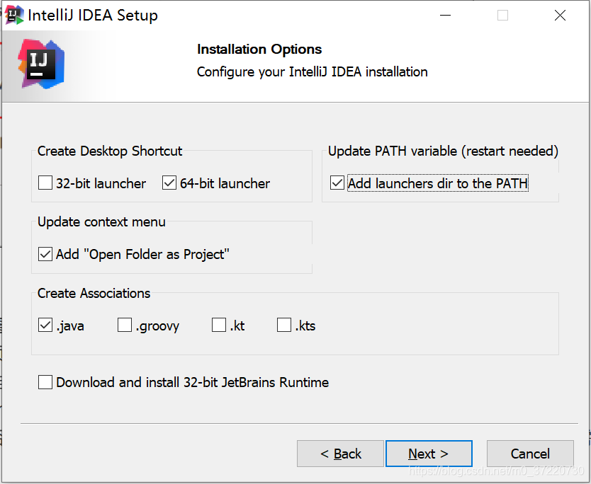Enable the .kts file association
Screen dimensions: 591x484
pos(283,325)
